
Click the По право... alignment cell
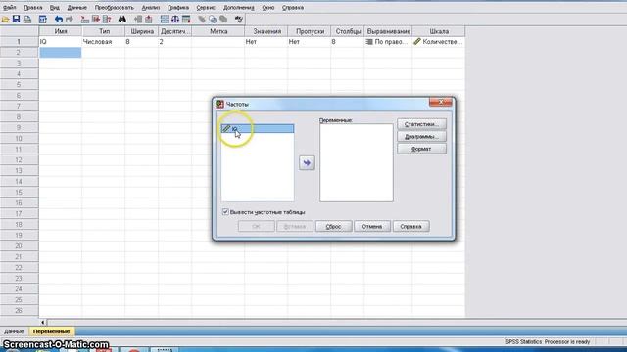pyautogui.click(x=388, y=41)
